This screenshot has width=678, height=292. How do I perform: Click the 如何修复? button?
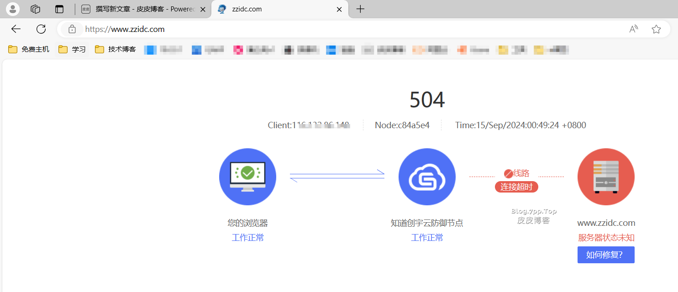click(x=606, y=255)
